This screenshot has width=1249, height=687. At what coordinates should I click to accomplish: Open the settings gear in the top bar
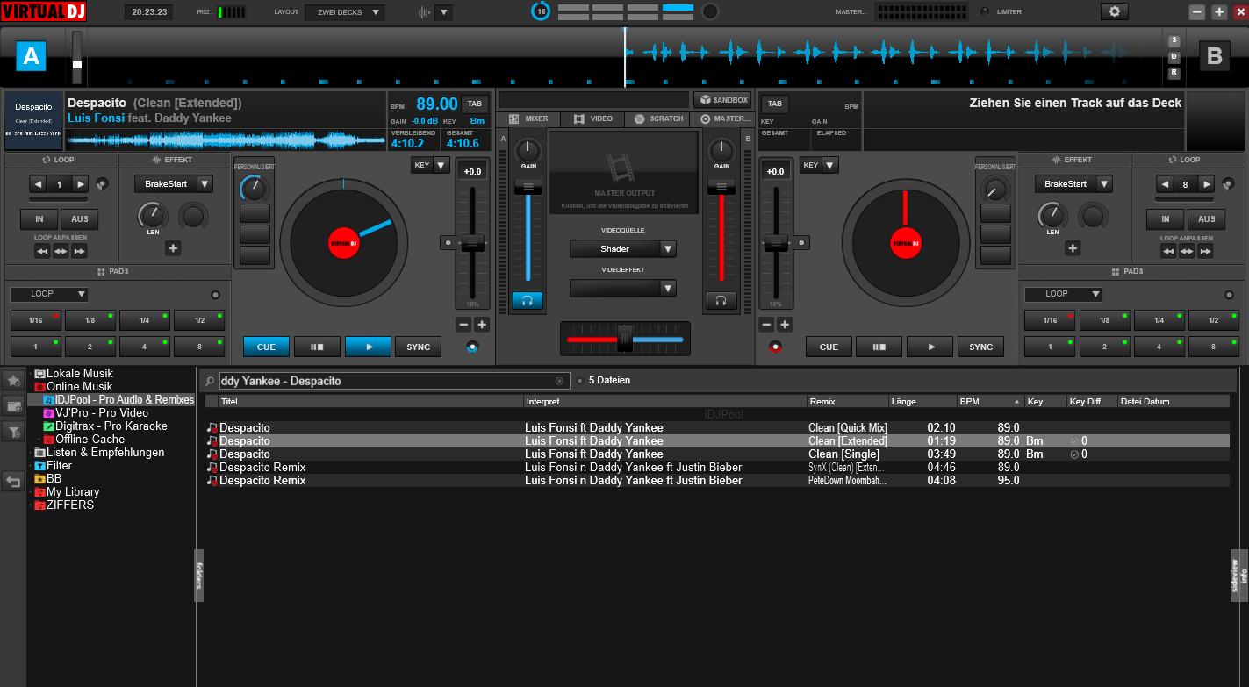tap(1115, 11)
